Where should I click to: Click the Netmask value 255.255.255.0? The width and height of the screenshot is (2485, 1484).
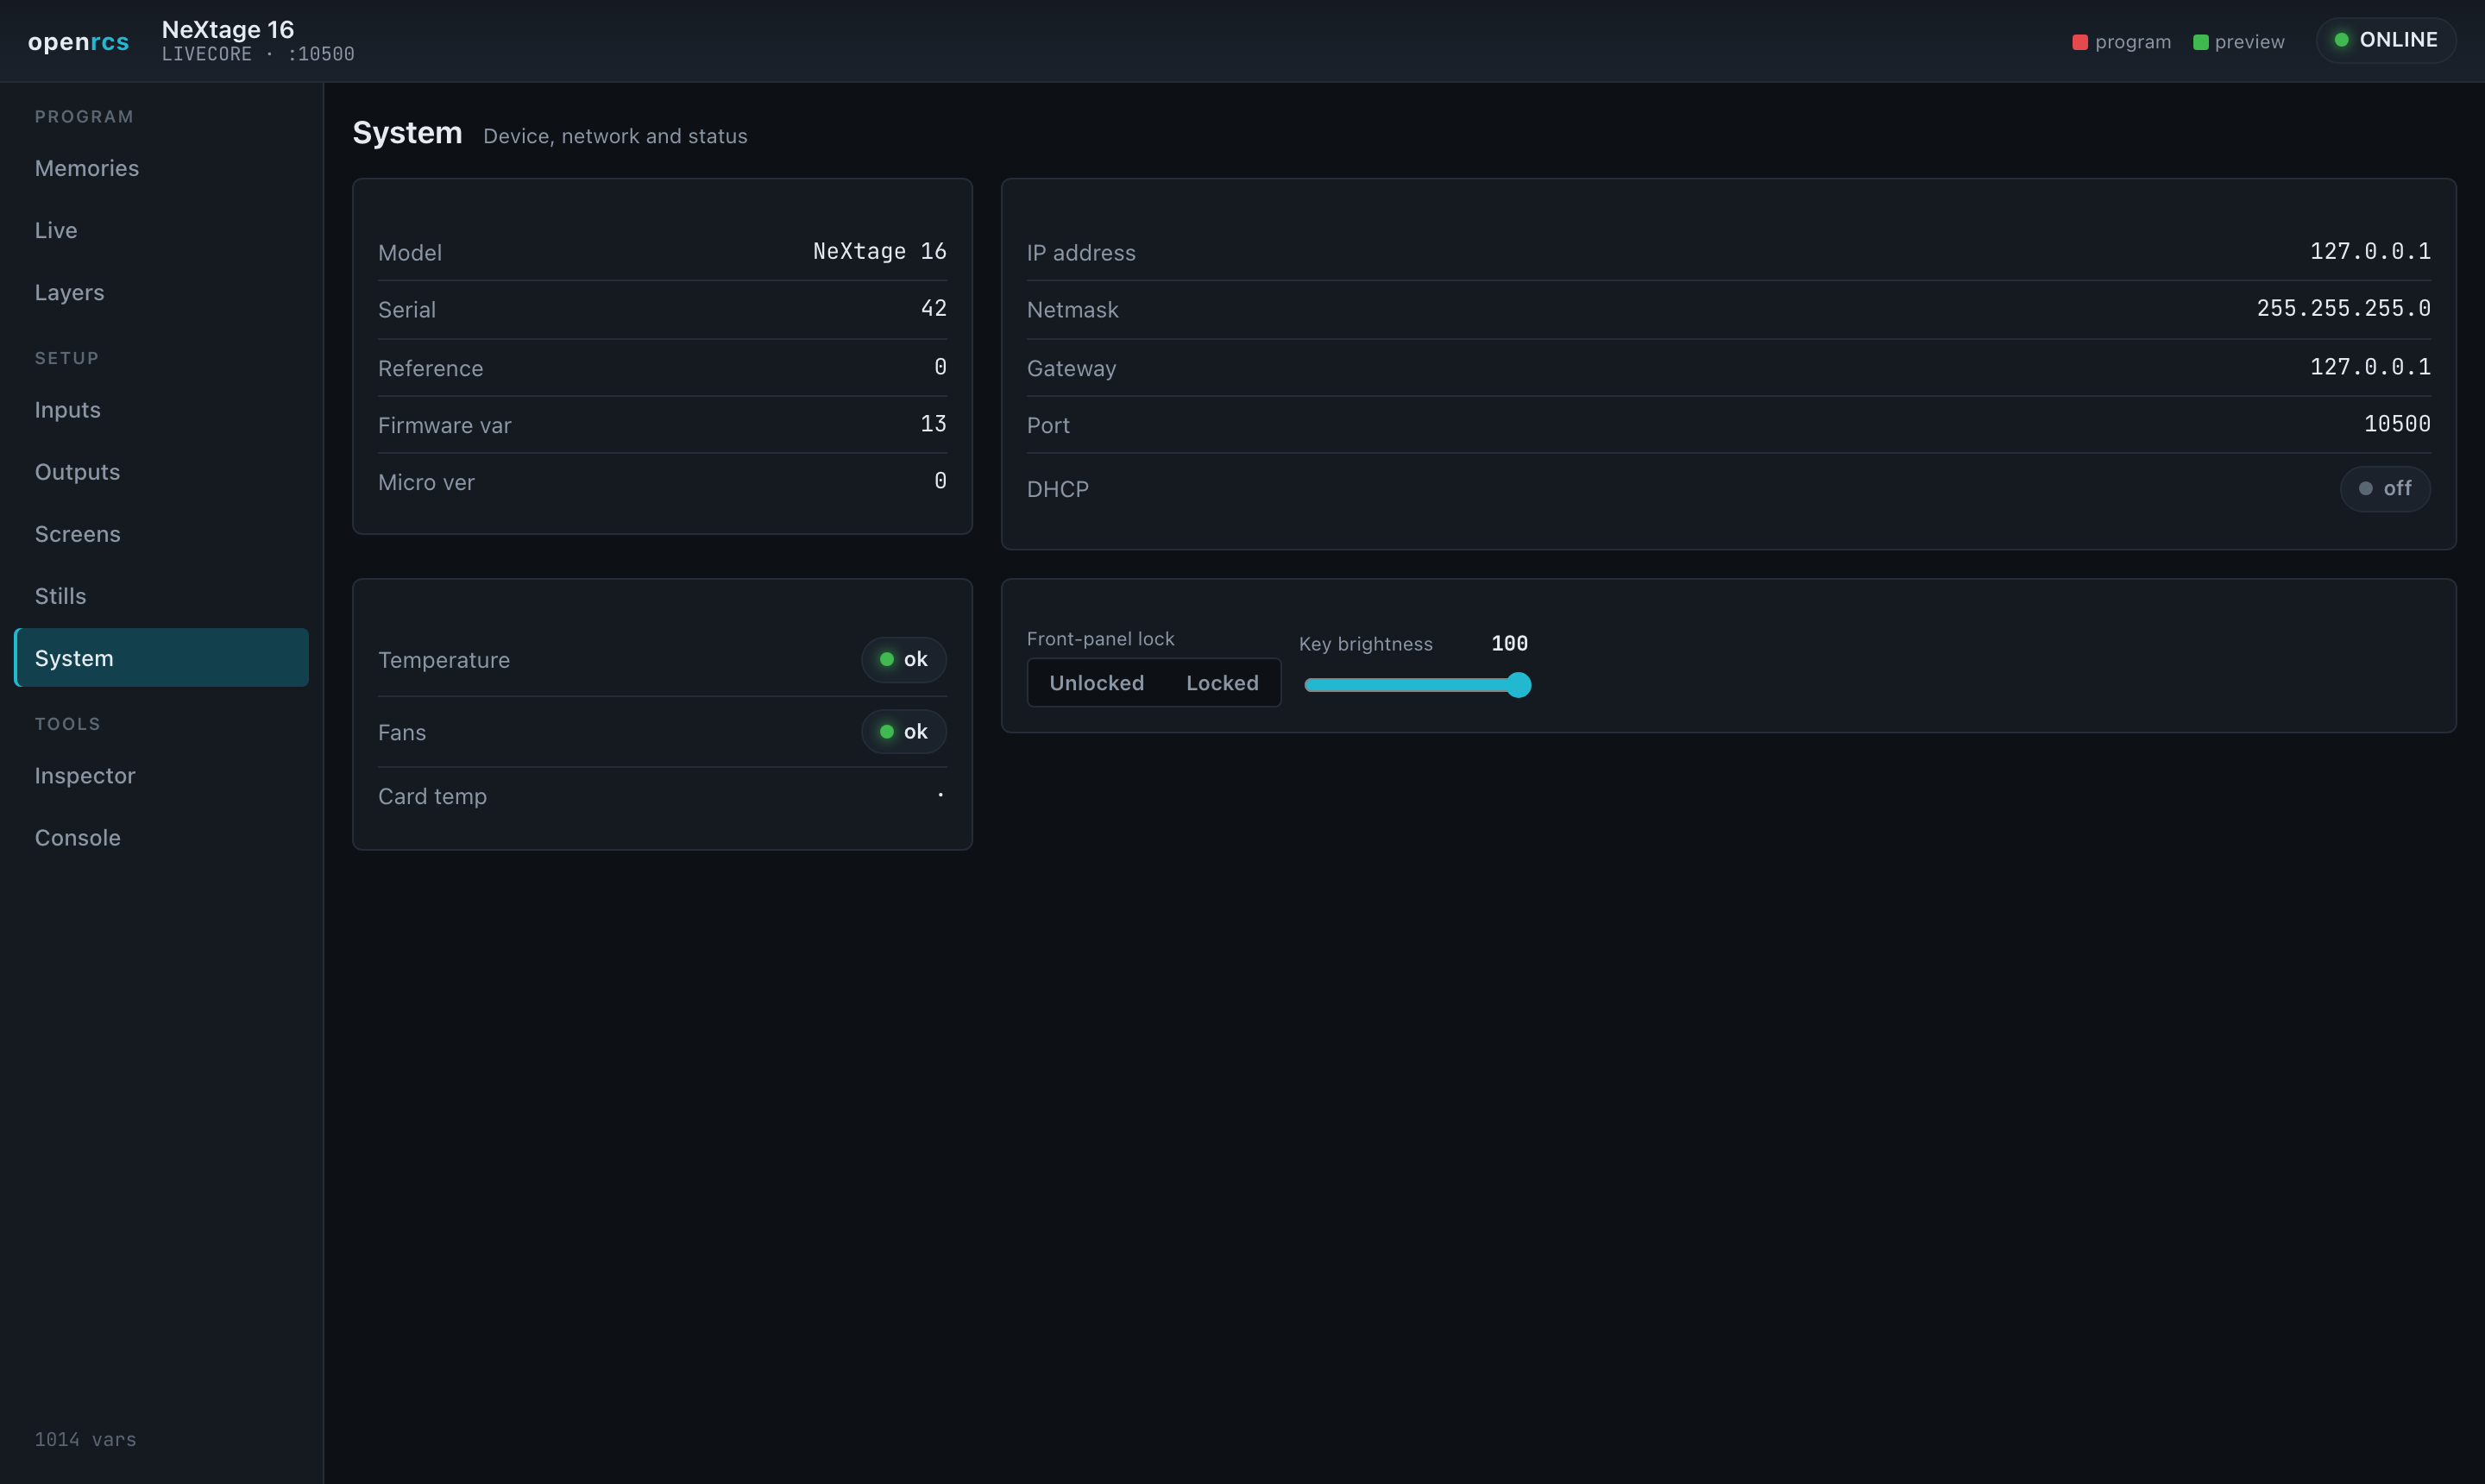2343,309
